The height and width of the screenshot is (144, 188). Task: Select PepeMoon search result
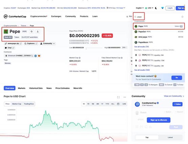159,42
